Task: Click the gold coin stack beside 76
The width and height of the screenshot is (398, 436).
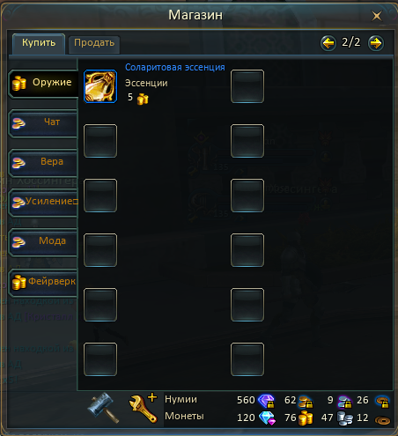Action: 306,418
